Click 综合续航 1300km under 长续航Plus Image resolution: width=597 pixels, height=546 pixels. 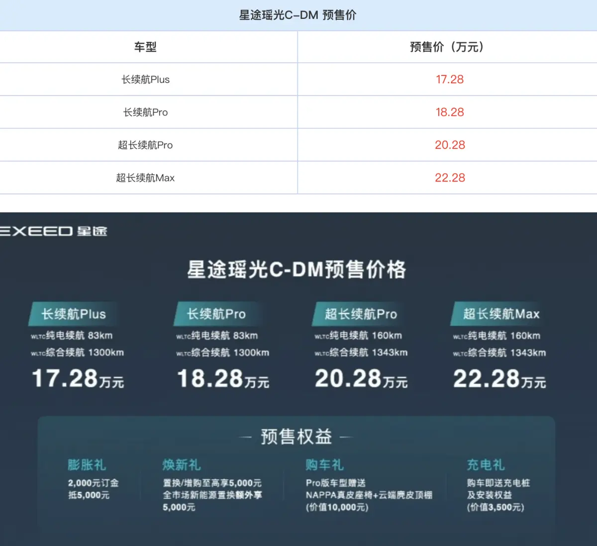77,353
